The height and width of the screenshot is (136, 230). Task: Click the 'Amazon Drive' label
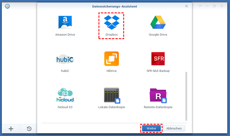pos(65,35)
